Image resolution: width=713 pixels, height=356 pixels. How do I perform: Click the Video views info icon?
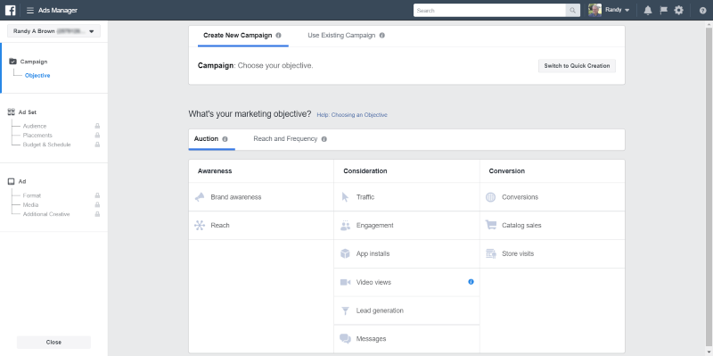click(x=471, y=282)
